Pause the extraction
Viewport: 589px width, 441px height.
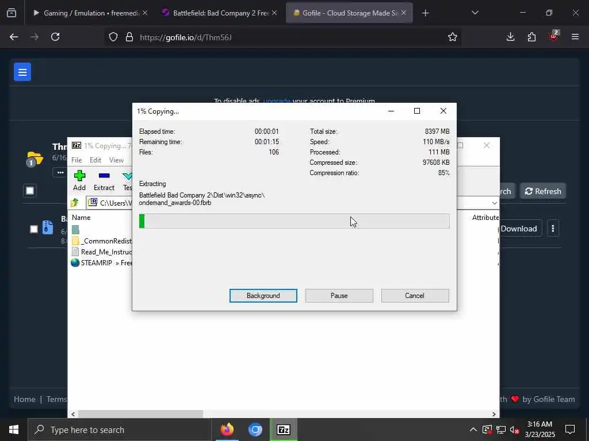click(339, 296)
